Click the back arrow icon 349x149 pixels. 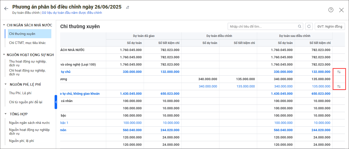tap(6, 9)
